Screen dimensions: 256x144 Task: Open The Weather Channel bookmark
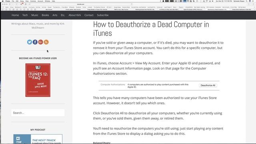click(x=99, y=7)
